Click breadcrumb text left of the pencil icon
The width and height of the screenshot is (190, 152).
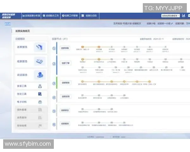pyautogui.click(x=164, y=23)
